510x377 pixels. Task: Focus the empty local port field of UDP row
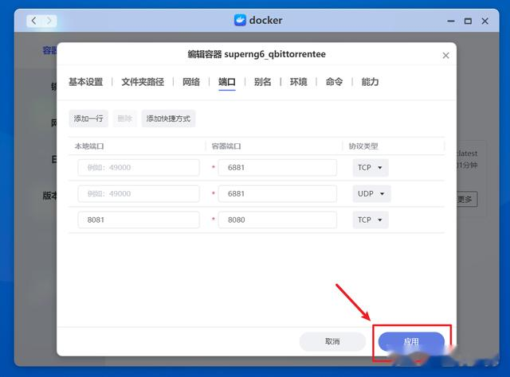pyautogui.click(x=139, y=194)
